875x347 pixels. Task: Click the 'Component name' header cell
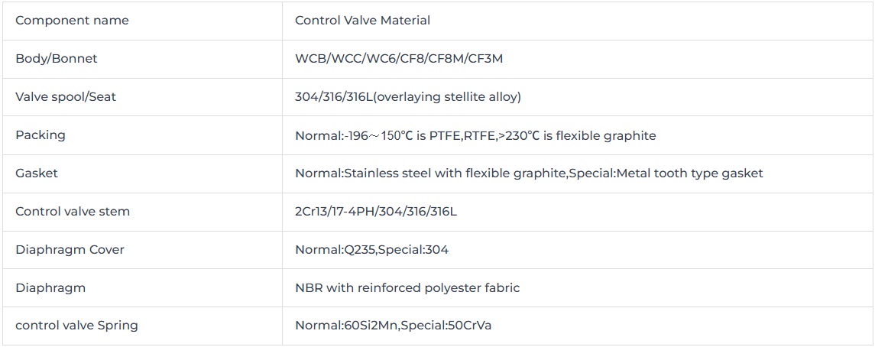142,21
